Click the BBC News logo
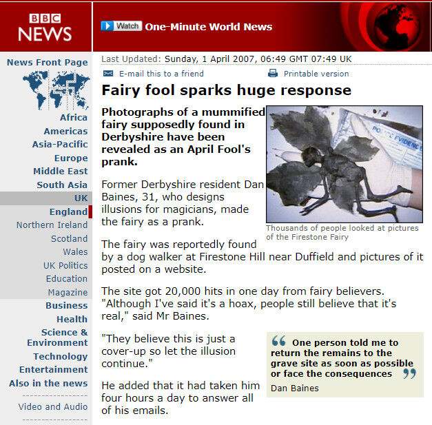Viewport: 432px width, 425px height. tap(45, 26)
